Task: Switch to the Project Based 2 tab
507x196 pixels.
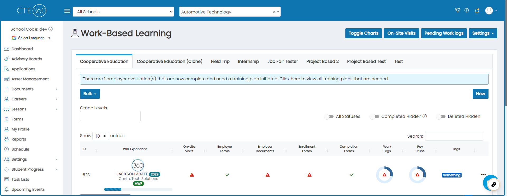Action: (322, 61)
